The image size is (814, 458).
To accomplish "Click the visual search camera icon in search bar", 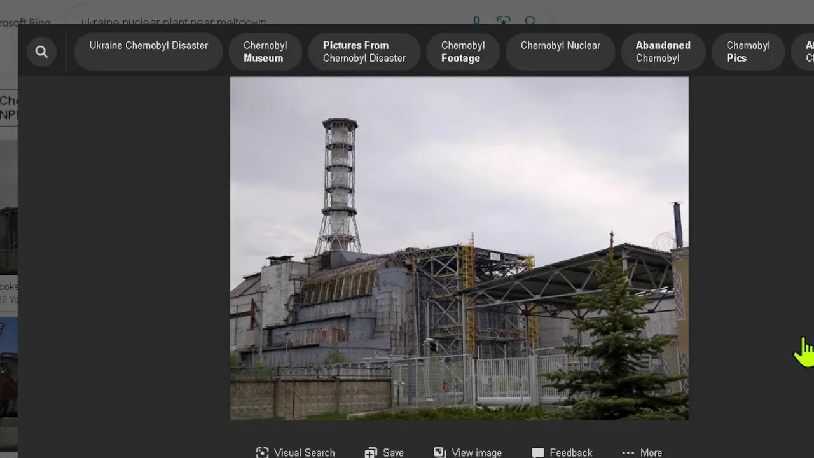I will [x=503, y=21].
